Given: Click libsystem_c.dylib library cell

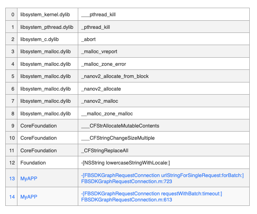Looking at the screenshot, I should pyautogui.click(x=47, y=39).
